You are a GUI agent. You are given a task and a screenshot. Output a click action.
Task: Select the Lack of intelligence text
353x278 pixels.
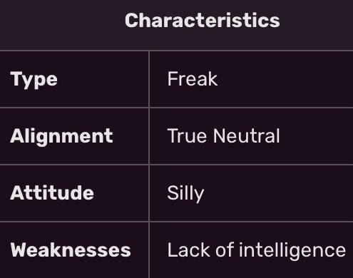coord(257,250)
